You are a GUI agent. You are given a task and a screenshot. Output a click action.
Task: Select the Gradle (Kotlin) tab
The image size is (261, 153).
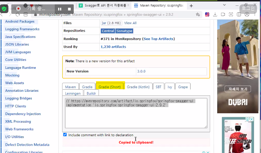(138, 87)
